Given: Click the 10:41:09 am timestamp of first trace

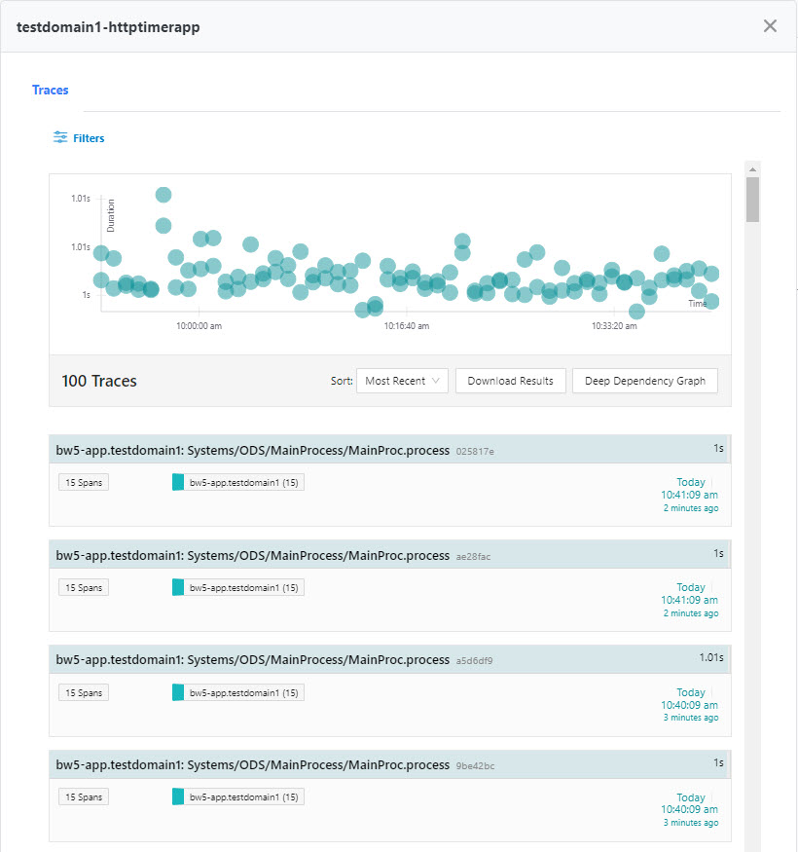Looking at the screenshot, I should point(689,495).
